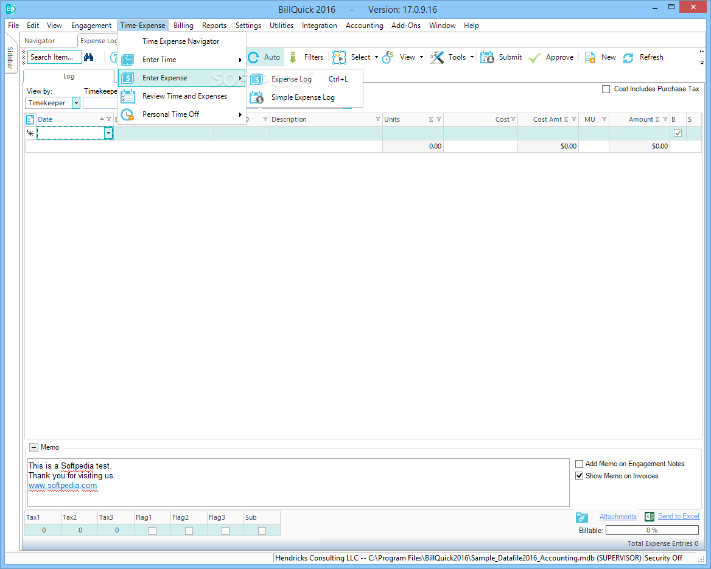Expand the Enter Time submenu arrow
711x569 pixels.
[240, 60]
